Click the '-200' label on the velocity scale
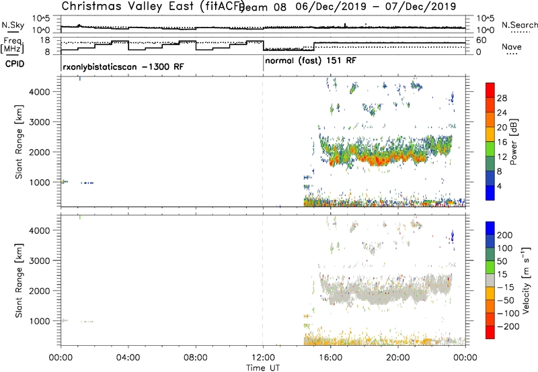 (508, 326)
